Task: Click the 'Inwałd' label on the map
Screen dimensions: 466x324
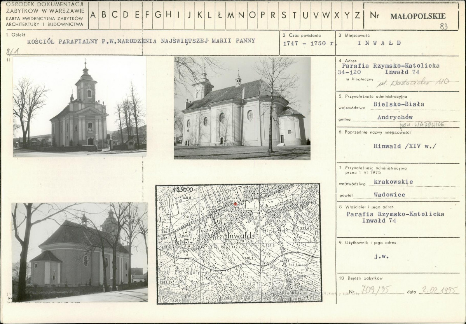Action: click(240, 235)
